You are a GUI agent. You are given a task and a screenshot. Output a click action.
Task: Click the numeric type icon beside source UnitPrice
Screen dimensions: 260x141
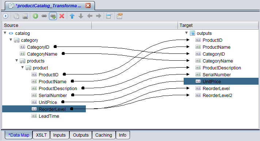pos(34,102)
